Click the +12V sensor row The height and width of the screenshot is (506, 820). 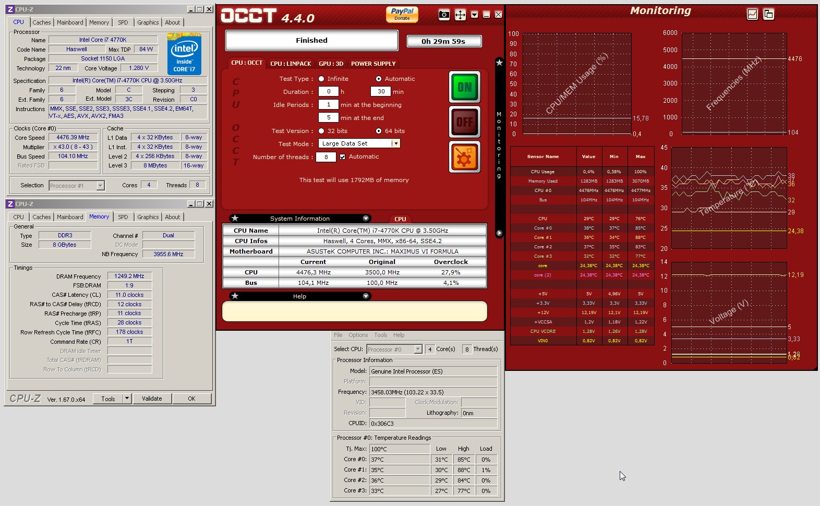tap(582, 312)
